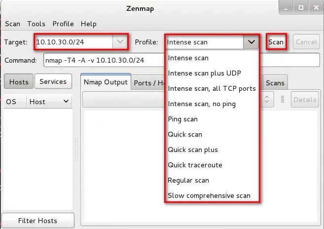324x229 pixels.
Task: Select Regular scan profile
Action: pyautogui.click(x=212, y=180)
